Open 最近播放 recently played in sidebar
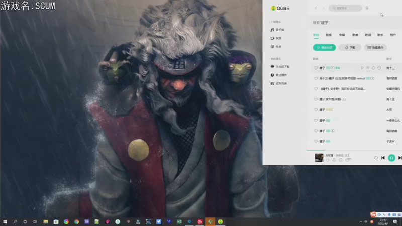 point(279,75)
